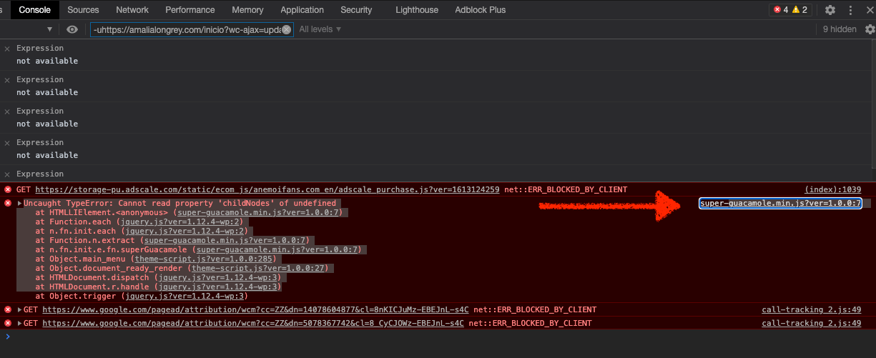This screenshot has height=358, width=876.
Task: Open DevTools settings gear in top bar
Action: tap(830, 10)
